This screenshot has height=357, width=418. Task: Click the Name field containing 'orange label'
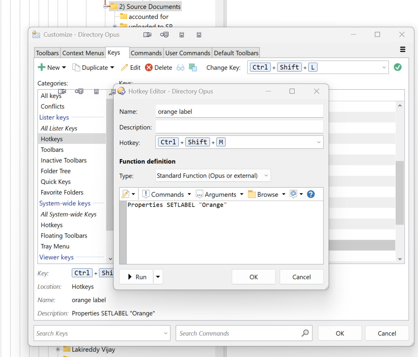[239, 111]
